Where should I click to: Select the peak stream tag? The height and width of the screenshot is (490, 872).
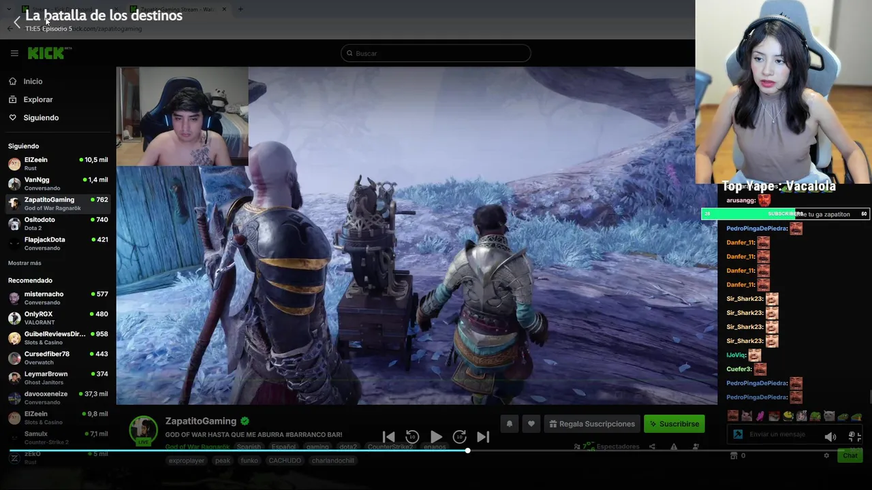[x=223, y=461]
